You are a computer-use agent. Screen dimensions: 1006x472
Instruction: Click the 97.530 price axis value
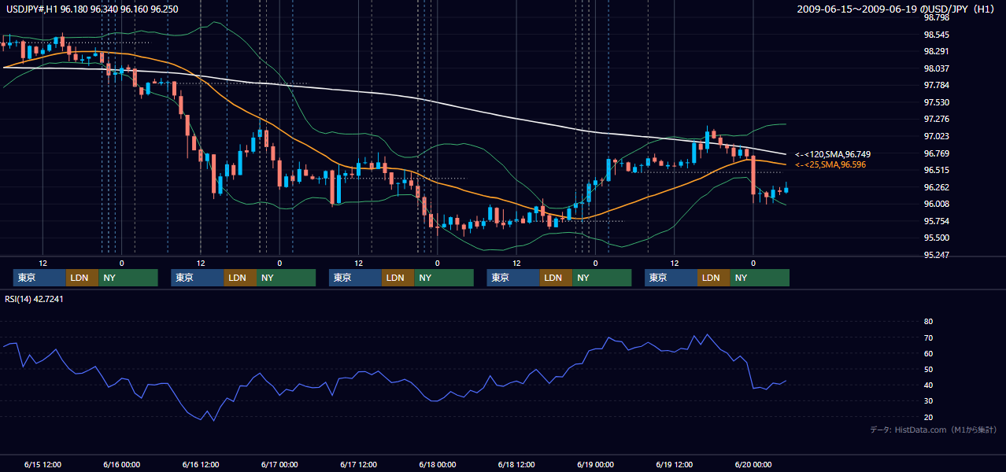(936, 102)
